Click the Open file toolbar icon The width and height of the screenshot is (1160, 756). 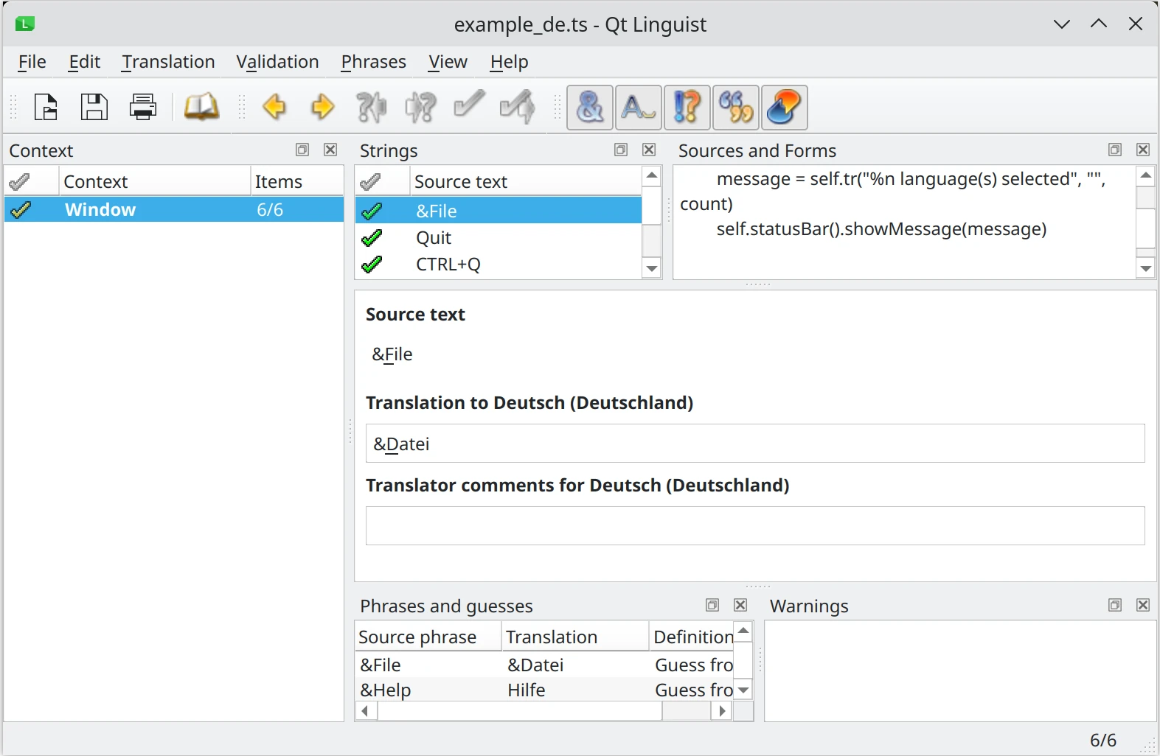pos(46,108)
